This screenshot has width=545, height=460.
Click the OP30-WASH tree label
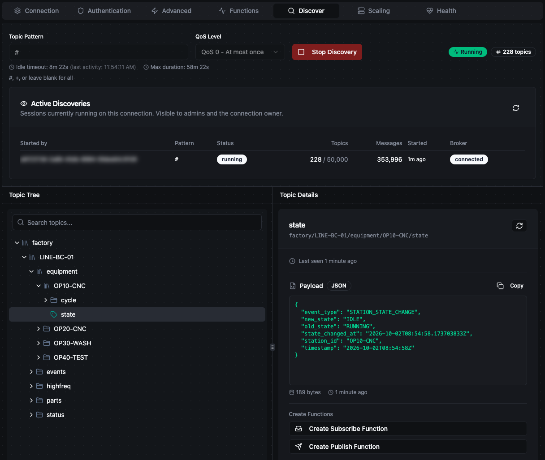point(73,343)
